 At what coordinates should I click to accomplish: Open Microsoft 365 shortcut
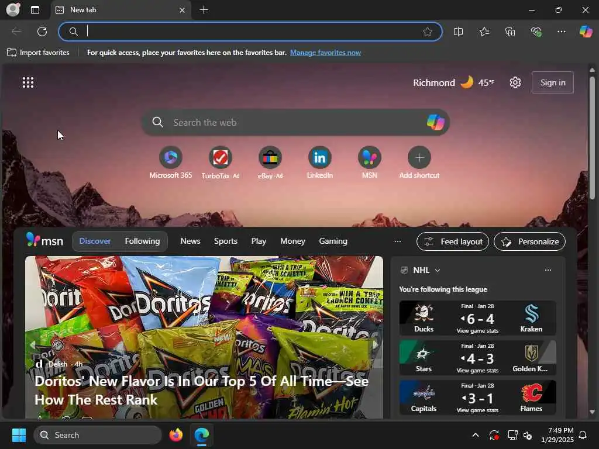point(170,163)
